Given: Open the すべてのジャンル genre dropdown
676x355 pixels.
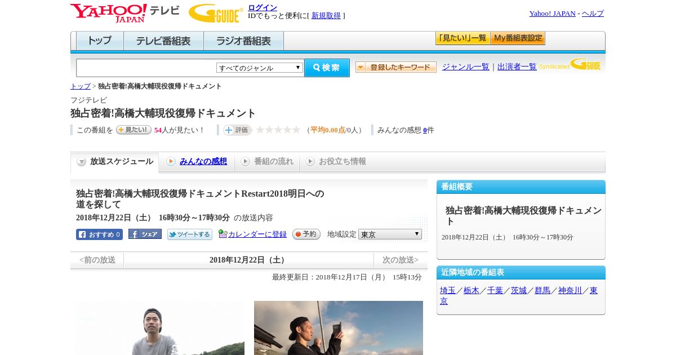Looking at the screenshot, I should click(260, 68).
